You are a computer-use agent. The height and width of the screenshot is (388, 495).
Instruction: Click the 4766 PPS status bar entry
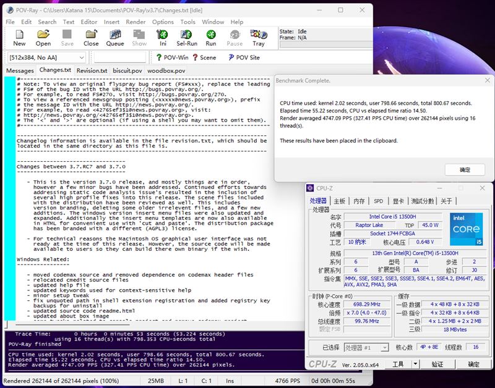(x=287, y=381)
